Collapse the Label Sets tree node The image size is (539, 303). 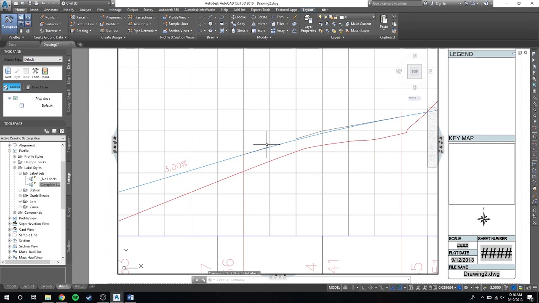[20, 173]
